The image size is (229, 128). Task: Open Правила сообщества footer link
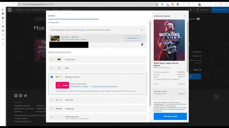23,121
